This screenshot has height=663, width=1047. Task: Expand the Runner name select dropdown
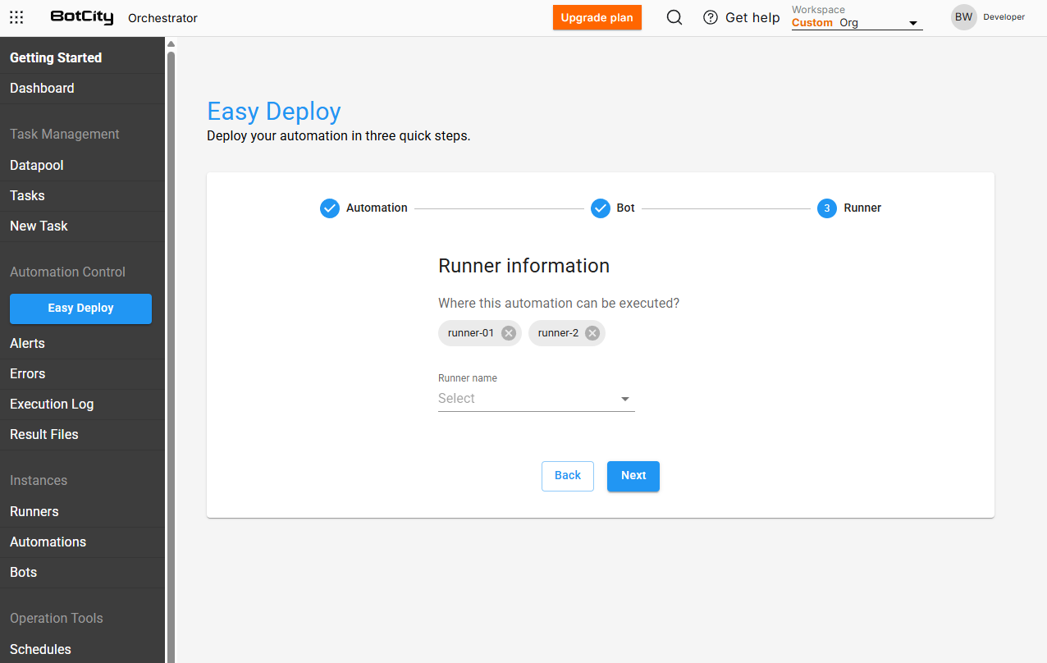pyautogui.click(x=537, y=399)
